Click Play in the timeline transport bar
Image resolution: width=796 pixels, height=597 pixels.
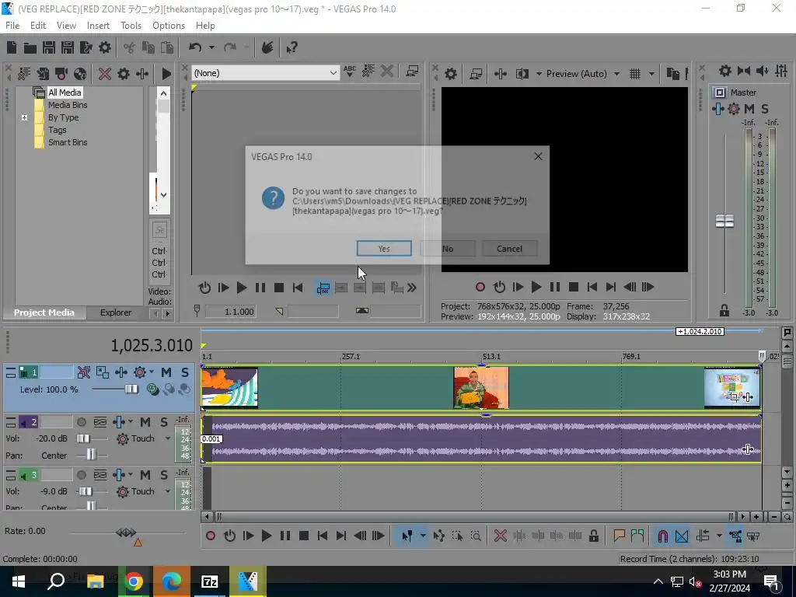267,536
